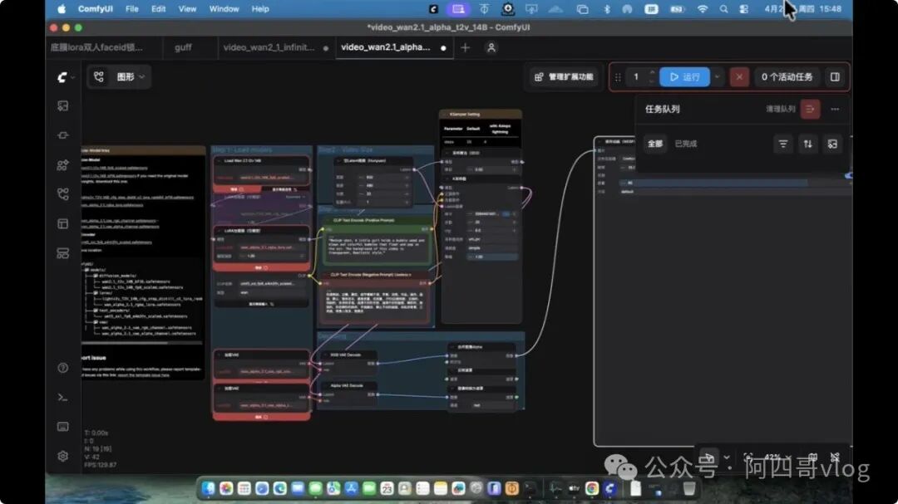Open the File menu
The image size is (898, 504).
point(131,9)
